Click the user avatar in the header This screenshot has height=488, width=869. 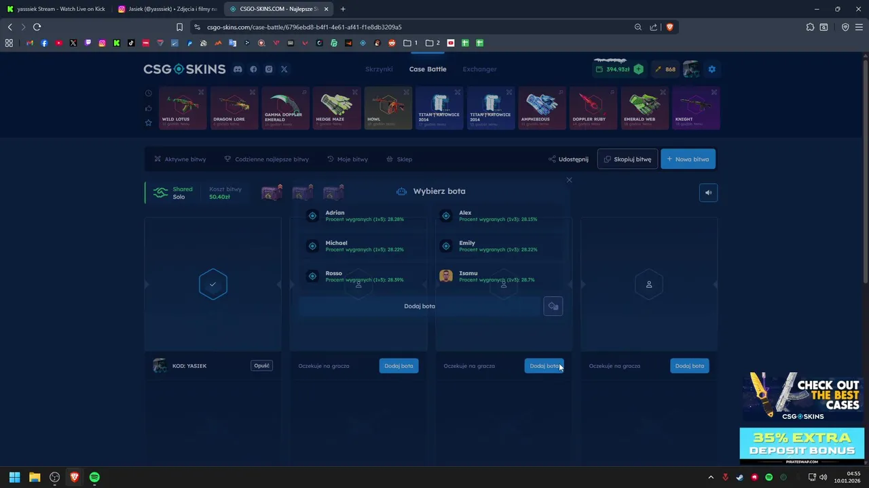pos(691,69)
